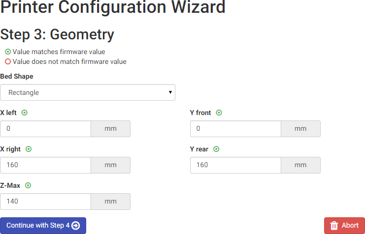
Task: Click into the Z-Max input field
Action: coord(46,202)
